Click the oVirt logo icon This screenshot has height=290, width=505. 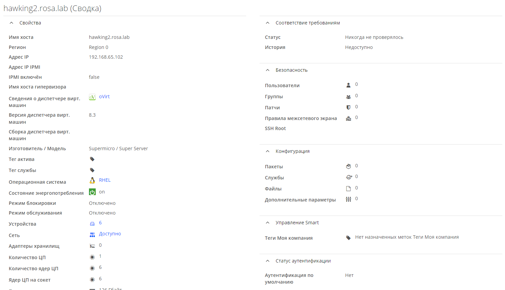click(x=92, y=97)
